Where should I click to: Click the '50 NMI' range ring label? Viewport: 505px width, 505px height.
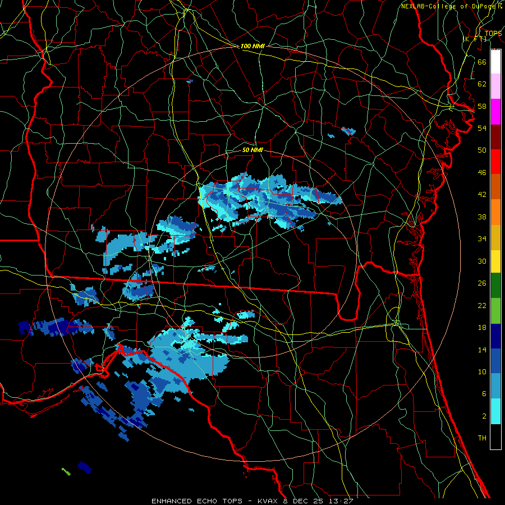252,150
